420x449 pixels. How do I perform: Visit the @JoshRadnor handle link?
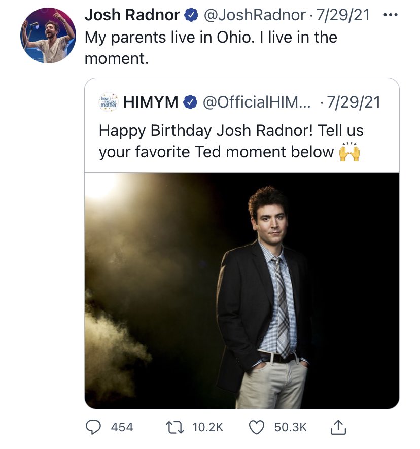pyautogui.click(x=255, y=16)
